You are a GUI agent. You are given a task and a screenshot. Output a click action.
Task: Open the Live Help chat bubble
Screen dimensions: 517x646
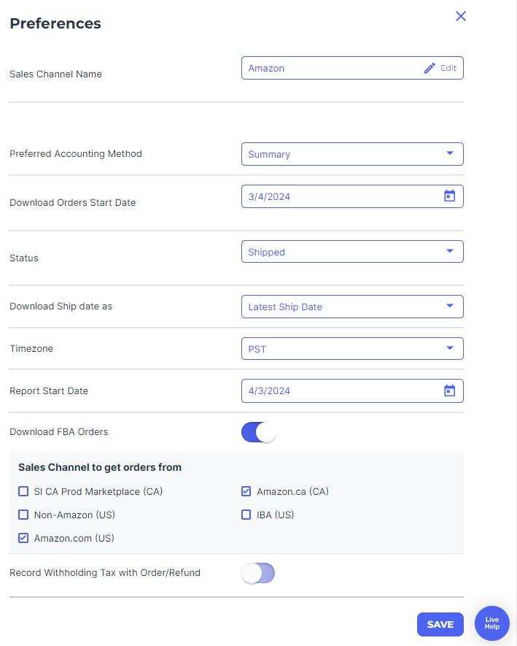click(x=492, y=623)
